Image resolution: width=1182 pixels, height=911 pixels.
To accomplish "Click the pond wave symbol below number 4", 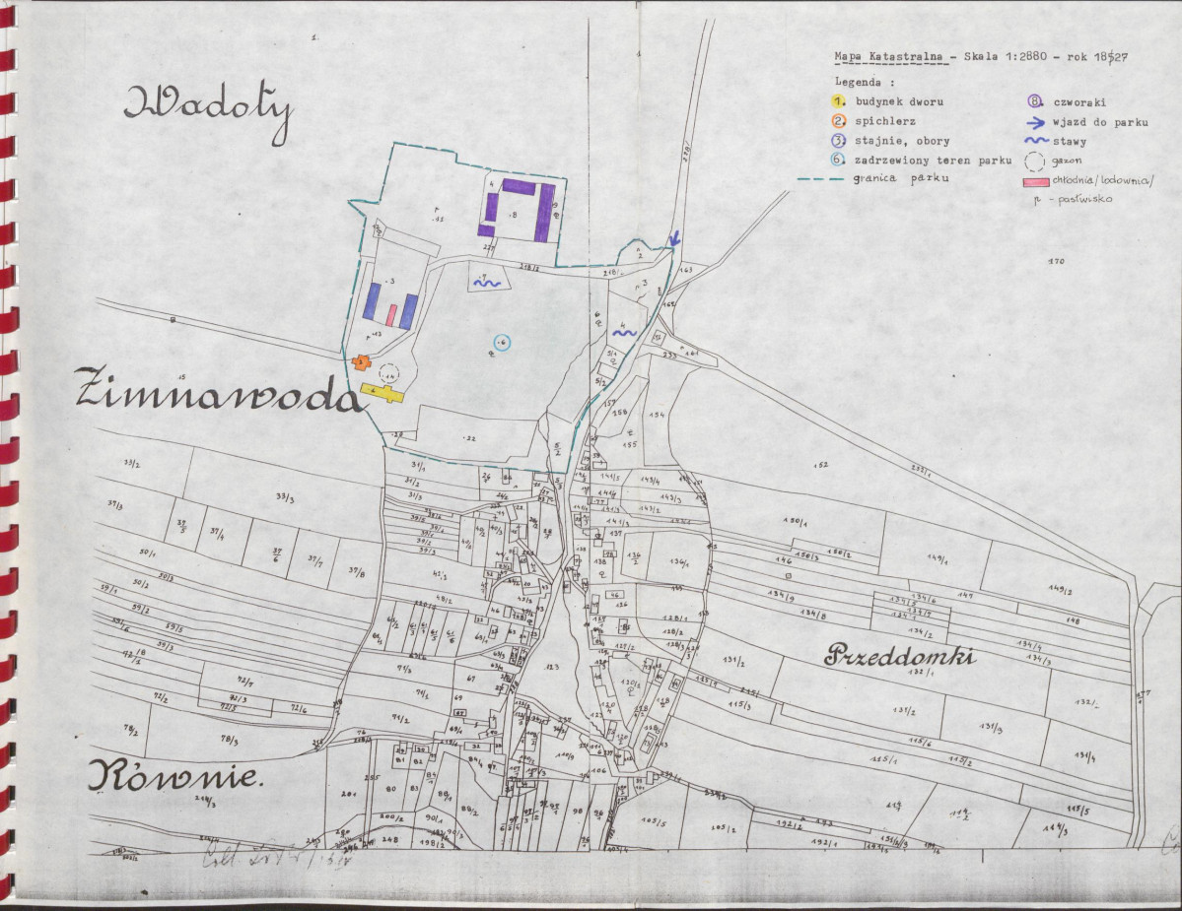I will [x=624, y=332].
